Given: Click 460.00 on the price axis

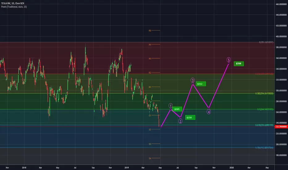Looking at the screenshot, I should click(x=281, y=4).
